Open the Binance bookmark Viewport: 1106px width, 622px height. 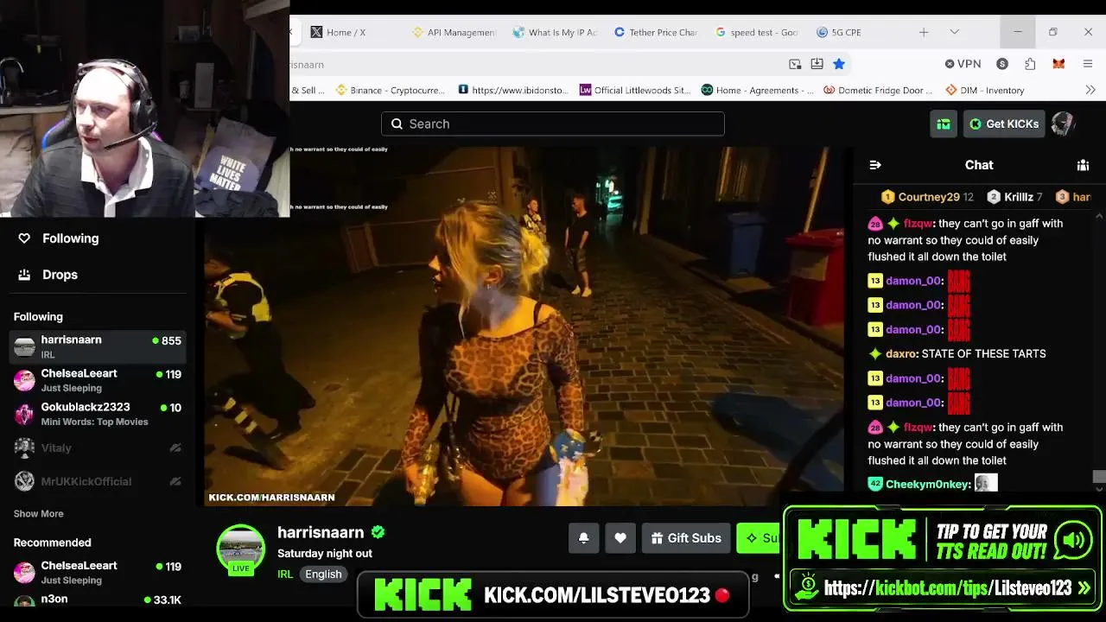coord(391,90)
